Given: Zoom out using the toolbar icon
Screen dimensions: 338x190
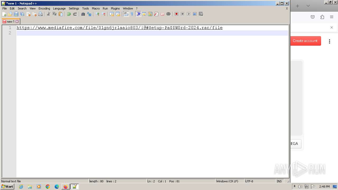Looking at the screenshot, I should (x=104, y=14).
